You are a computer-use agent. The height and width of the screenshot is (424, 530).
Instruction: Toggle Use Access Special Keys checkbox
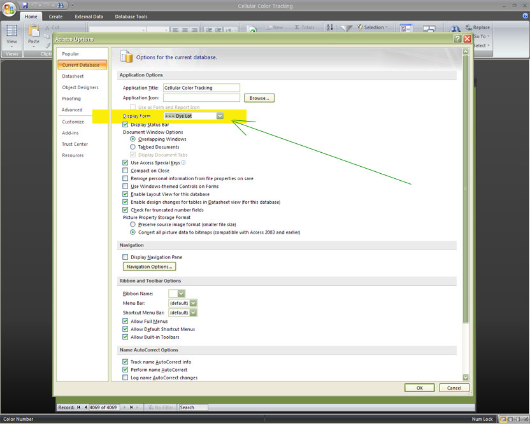tap(125, 163)
